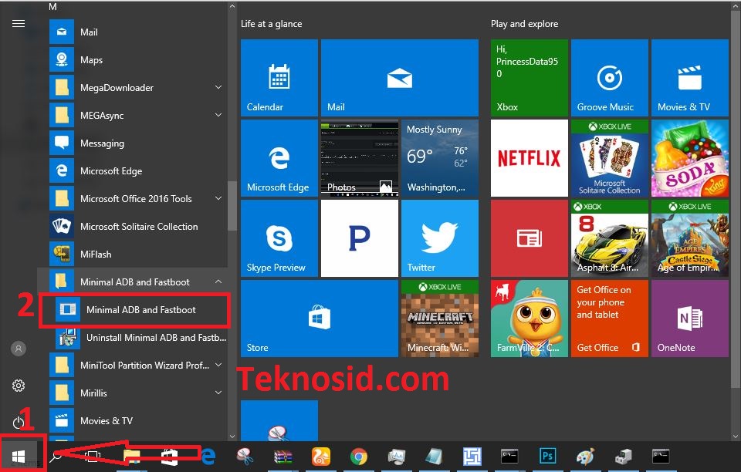This screenshot has width=741, height=472.
Task: Launch MiFlash from the app list
Action: tap(137, 254)
